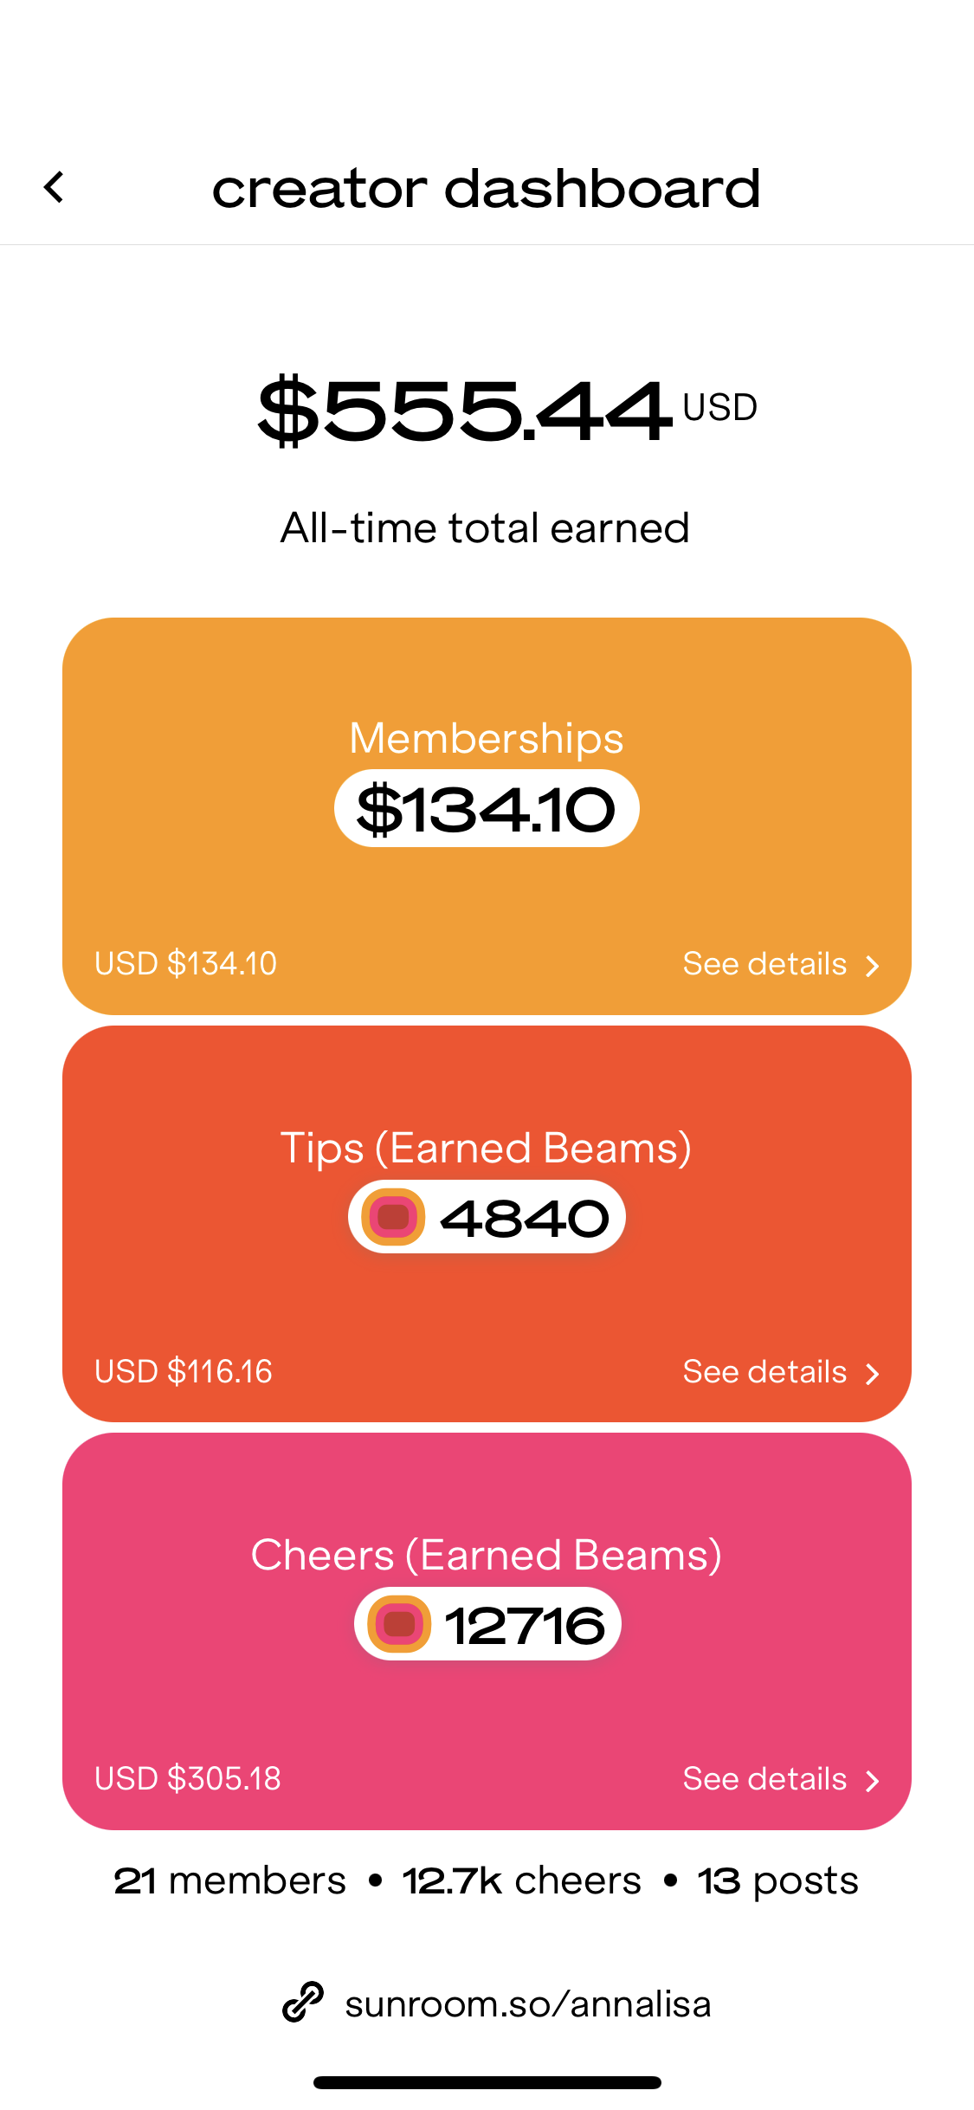Click the beam coin icon beside 12716
The height and width of the screenshot is (2110, 974).
click(x=399, y=1624)
